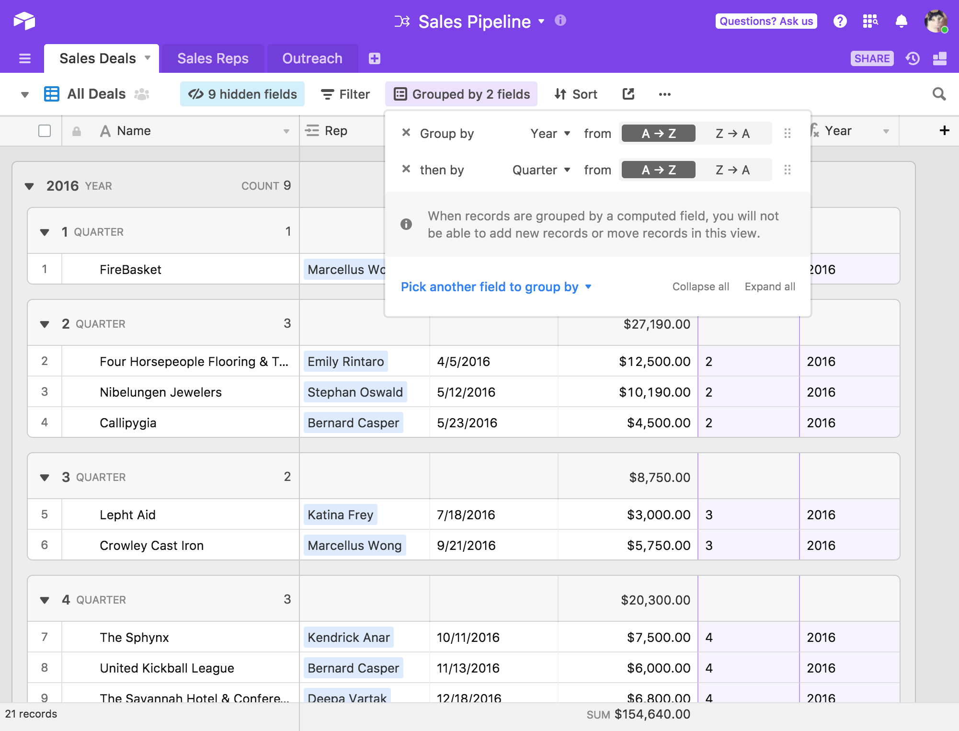This screenshot has width=959, height=731.
Task: Open the Year column dropdown arrow
Action: pos(886,131)
